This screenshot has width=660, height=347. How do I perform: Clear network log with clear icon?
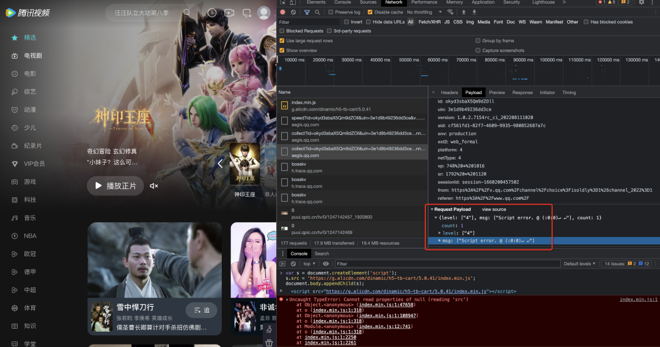click(x=293, y=12)
